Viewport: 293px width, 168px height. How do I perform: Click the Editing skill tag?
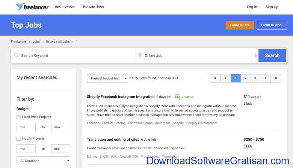pos(92,156)
